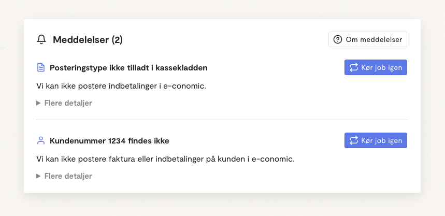Click the word 'e-conomic' in the first message
Viewport: 445px width, 216px height.
188,85
